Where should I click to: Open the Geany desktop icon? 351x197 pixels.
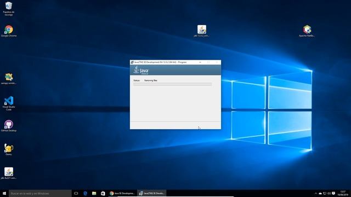pyautogui.click(x=9, y=149)
